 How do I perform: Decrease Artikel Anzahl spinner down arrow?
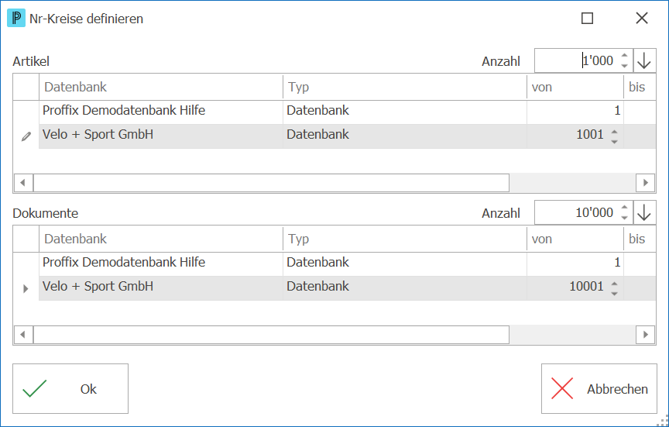point(624,66)
